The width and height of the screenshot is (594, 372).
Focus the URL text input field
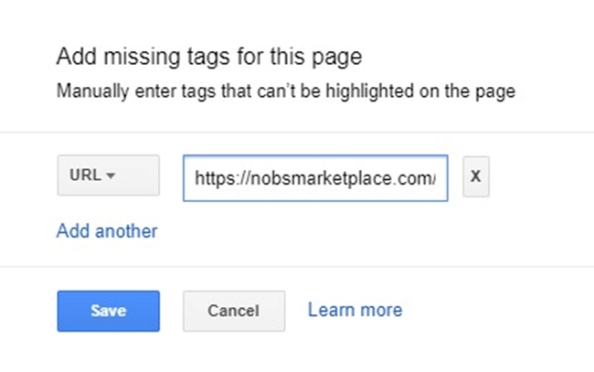315,178
